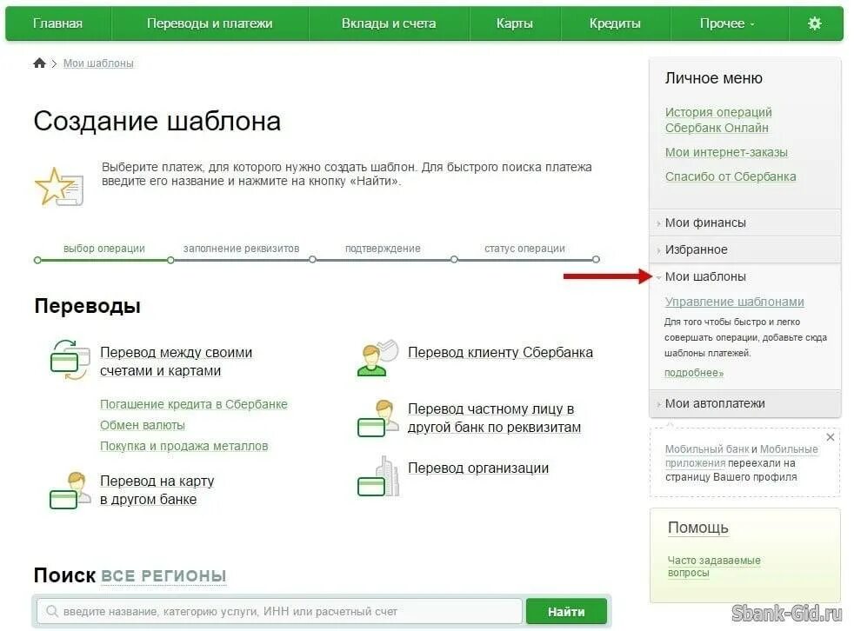854x631 pixels.
Task: Open Перевод частному лицу в другой банк
Action: click(x=494, y=418)
